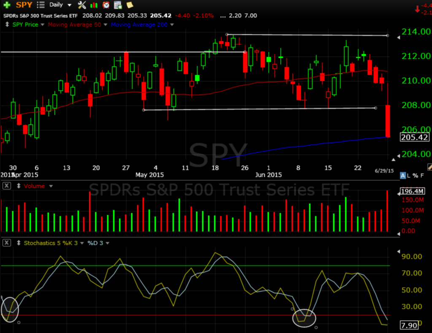Click the 7.90 stochastics value tag
The width and height of the screenshot is (432, 333).
click(409, 325)
